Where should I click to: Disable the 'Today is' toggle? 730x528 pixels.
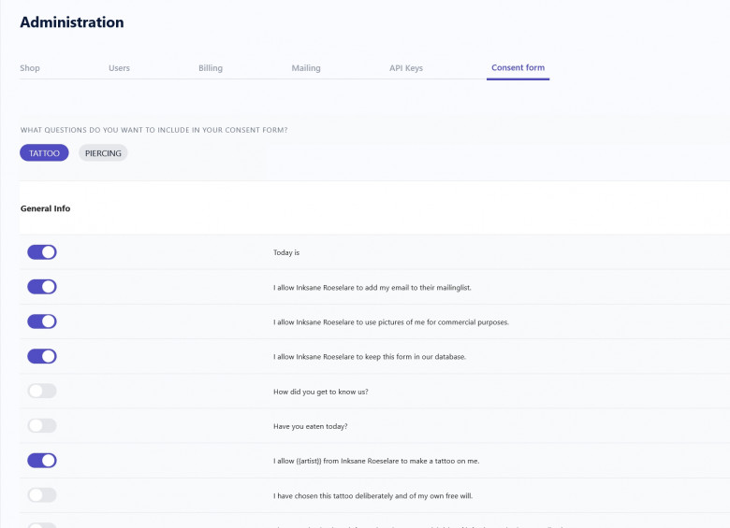[x=42, y=252]
